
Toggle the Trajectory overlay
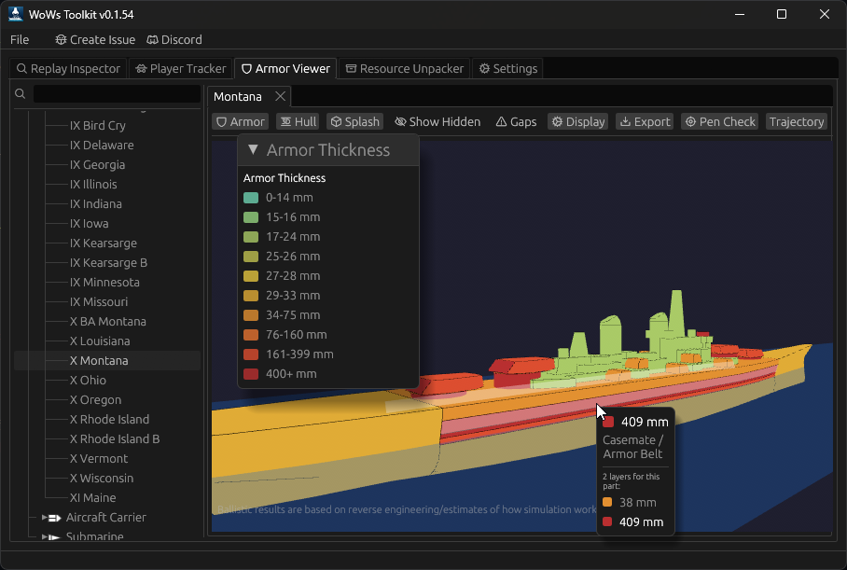pyautogui.click(x=796, y=121)
